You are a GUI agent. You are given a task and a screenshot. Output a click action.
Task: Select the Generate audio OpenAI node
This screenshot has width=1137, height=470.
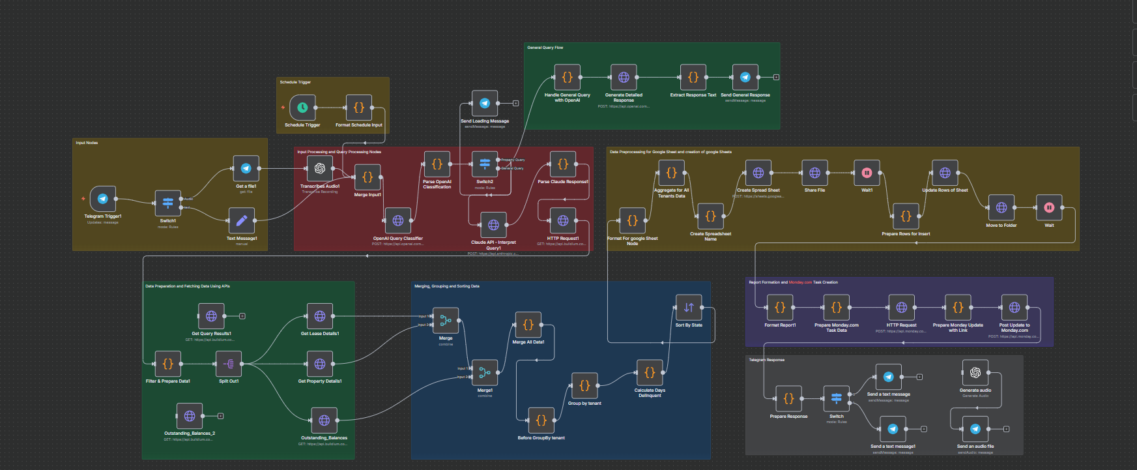point(975,373)
